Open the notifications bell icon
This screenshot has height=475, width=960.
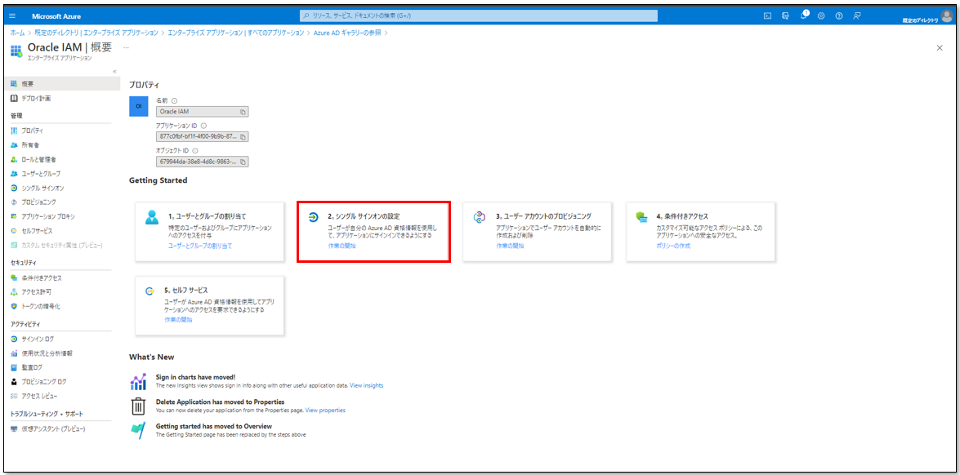(x=804, y=16)
